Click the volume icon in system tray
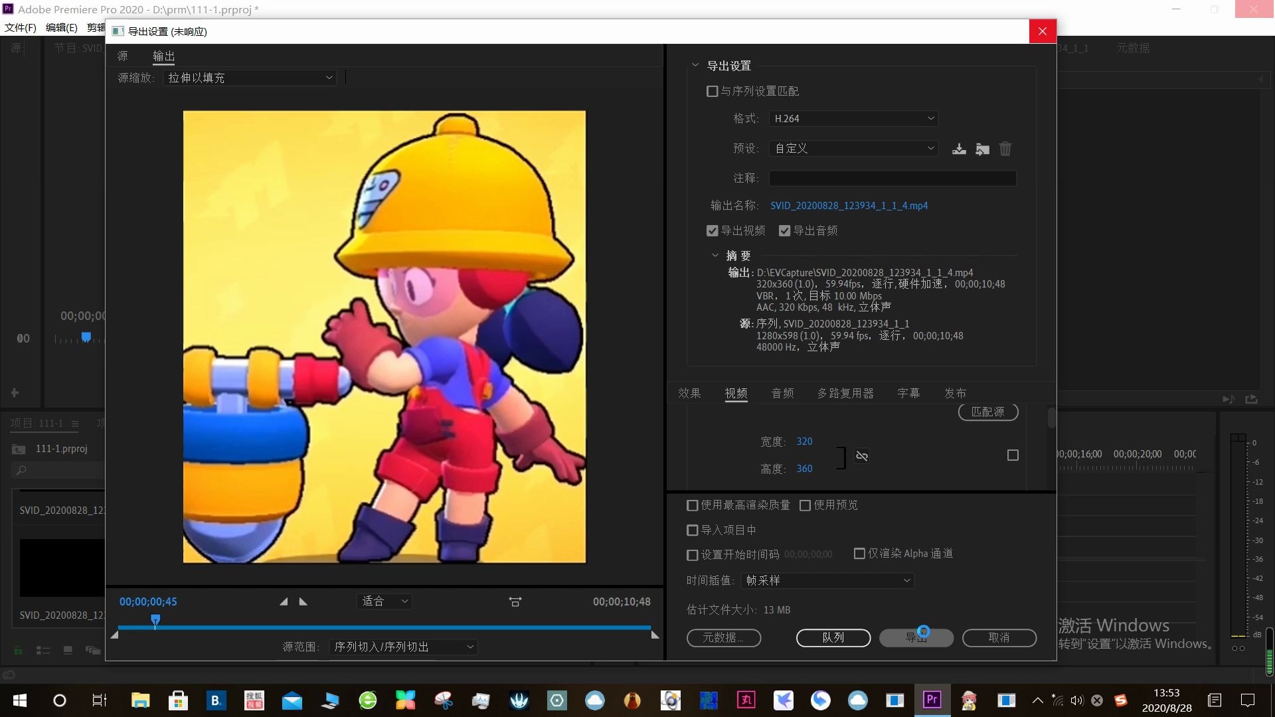Viewport: 1275px width, 717px height. [1076, 700]
